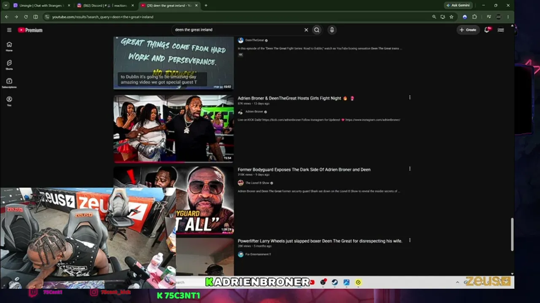Open 'Powerlifter Larry Wheels just slapped boxer' title

[320, 241]
